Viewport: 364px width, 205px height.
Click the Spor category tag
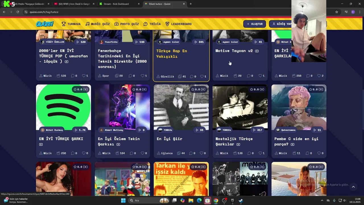coord(103,76)
